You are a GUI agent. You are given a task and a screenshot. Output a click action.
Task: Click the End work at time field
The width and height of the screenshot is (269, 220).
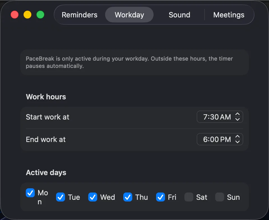[220, 139]
